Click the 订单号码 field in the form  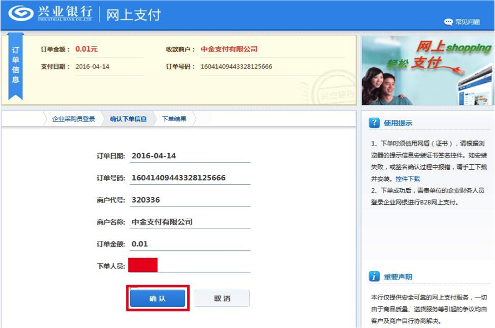tap(189, 178)
